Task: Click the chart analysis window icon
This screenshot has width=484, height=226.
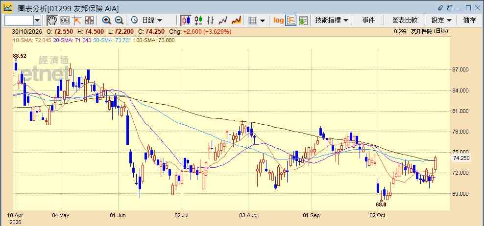Action: tap(8, 8)
